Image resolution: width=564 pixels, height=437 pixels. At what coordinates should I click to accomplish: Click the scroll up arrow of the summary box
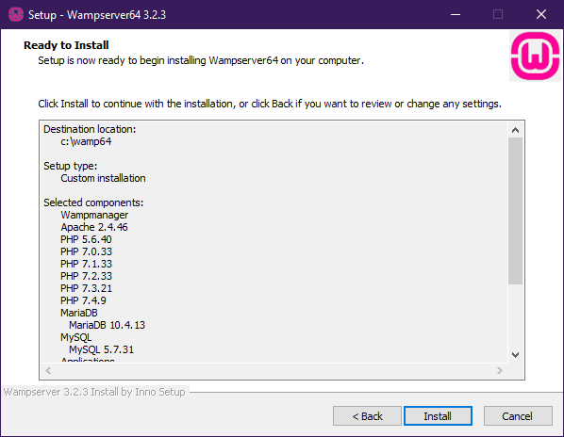pyautogui.click(x=515, y=130)
